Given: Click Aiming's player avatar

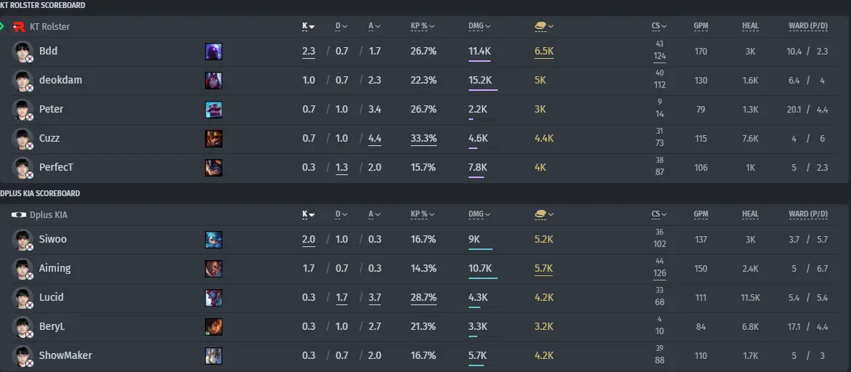Looking at the screenshot, I should coord(23,268).
